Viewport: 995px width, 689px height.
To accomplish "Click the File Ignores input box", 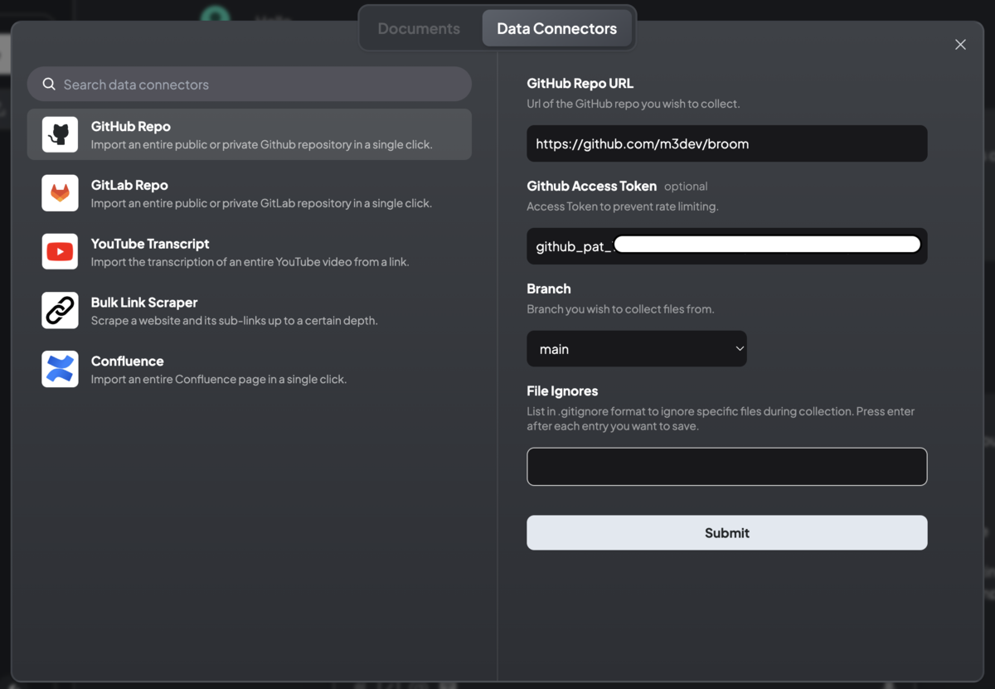I will (727, 467).
